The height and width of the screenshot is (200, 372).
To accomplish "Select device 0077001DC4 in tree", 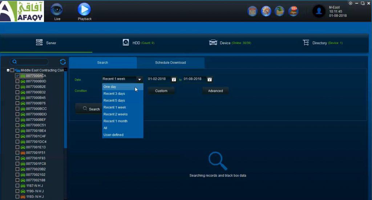I will click(36, 142).
